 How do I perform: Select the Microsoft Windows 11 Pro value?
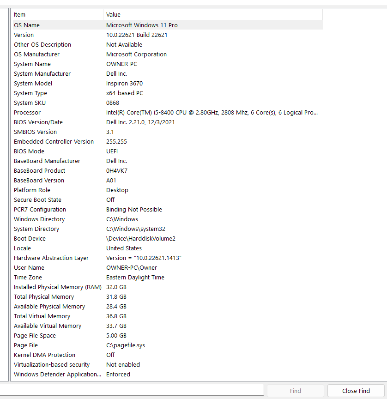[x=142, y=25]
